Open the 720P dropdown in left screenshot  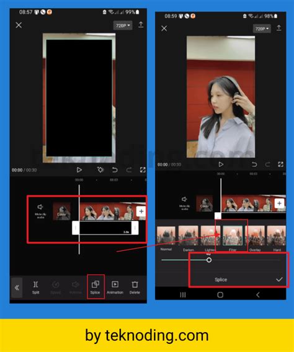[x=123, y=25]
